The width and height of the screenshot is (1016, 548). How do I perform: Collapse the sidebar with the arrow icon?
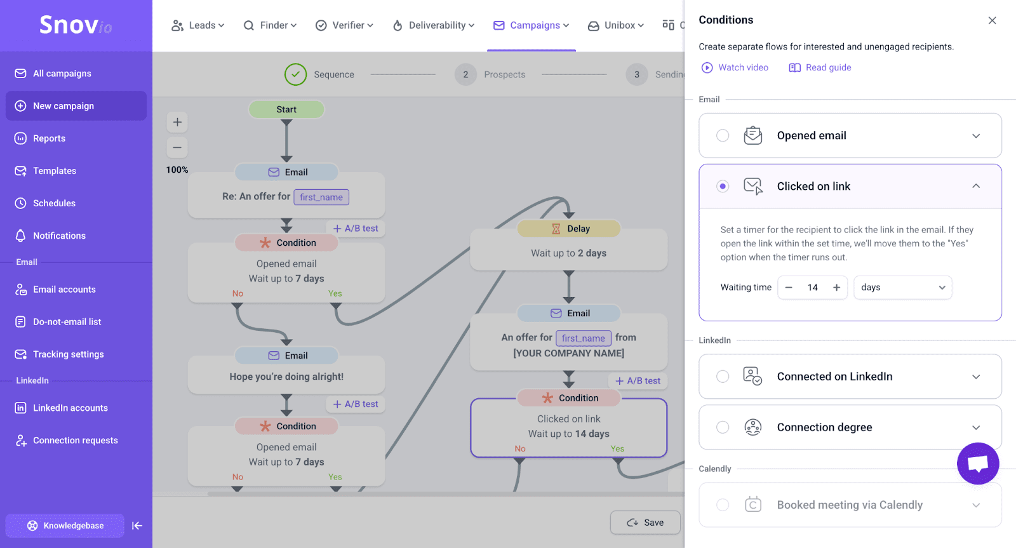coord(137,525)
